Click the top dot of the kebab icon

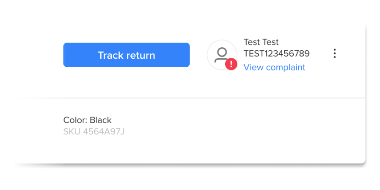click(335, 50)
